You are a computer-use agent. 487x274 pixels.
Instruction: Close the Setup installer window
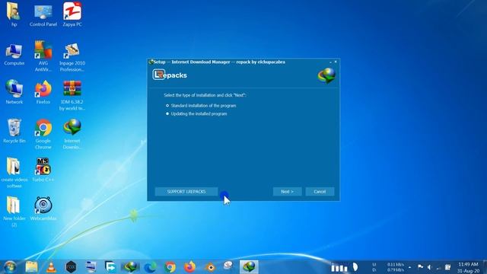click(336, 62)
